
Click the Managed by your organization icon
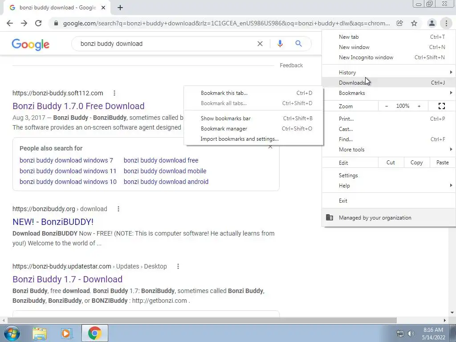coord(330,217)
